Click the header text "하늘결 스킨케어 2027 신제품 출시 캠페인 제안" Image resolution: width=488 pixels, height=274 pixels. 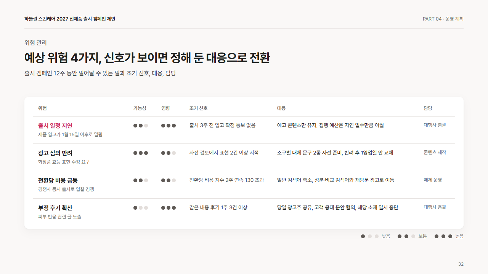[x=70, y=19]
